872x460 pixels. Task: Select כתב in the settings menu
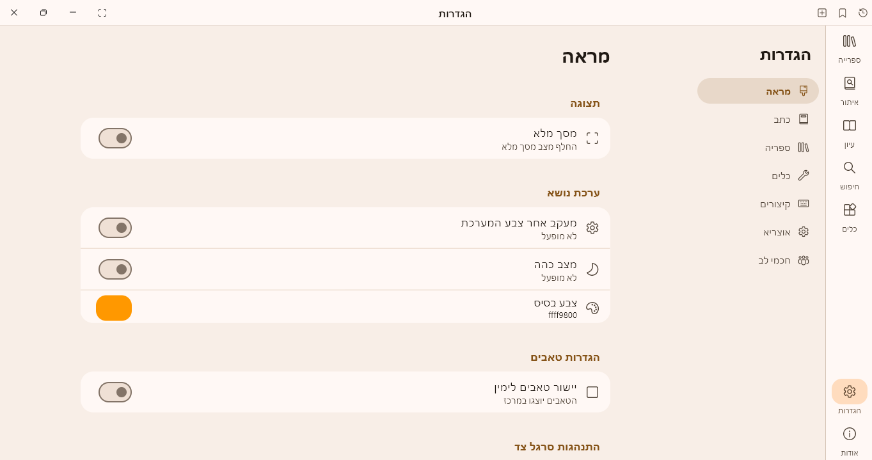tap(782, 120)
